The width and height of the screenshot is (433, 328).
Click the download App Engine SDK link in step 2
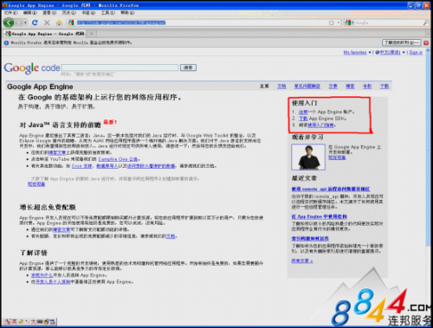pos(303,119)
